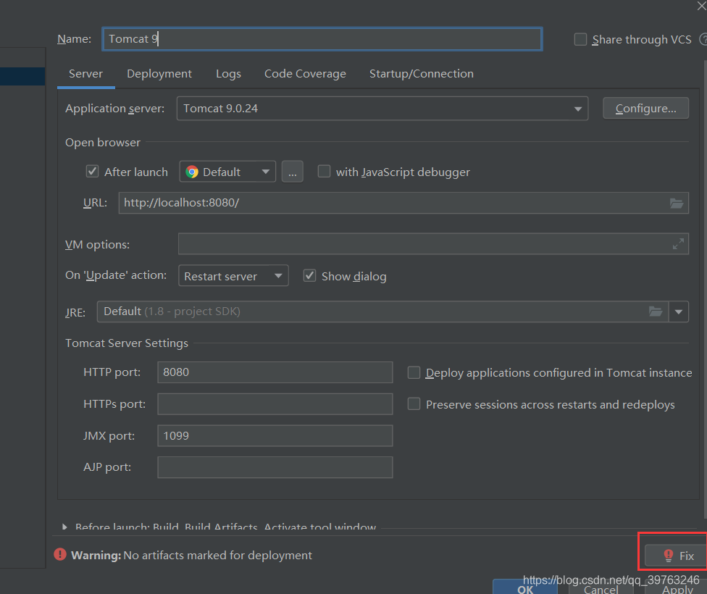Click the AJP port field
This screenshot has height=594, width=707.
click(275, 467)
